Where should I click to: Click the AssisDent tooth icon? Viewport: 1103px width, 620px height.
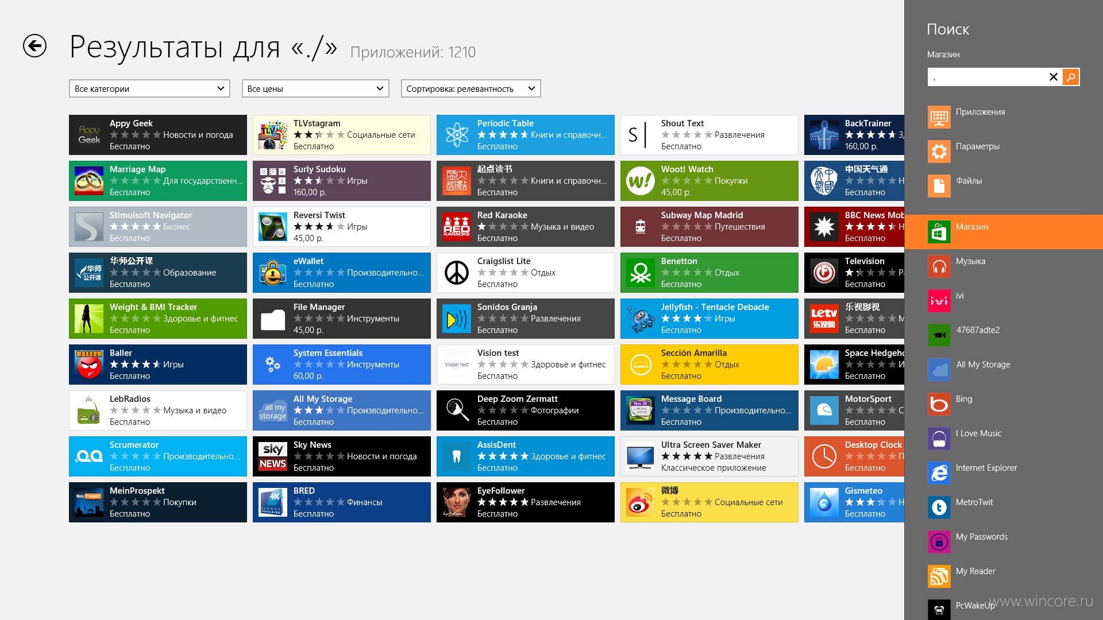click(457, 456)
